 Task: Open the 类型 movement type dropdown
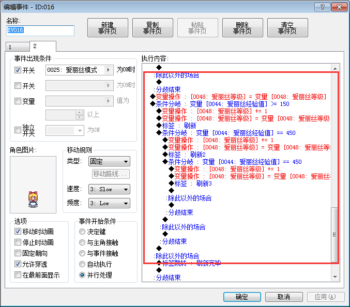pos(109,161)
